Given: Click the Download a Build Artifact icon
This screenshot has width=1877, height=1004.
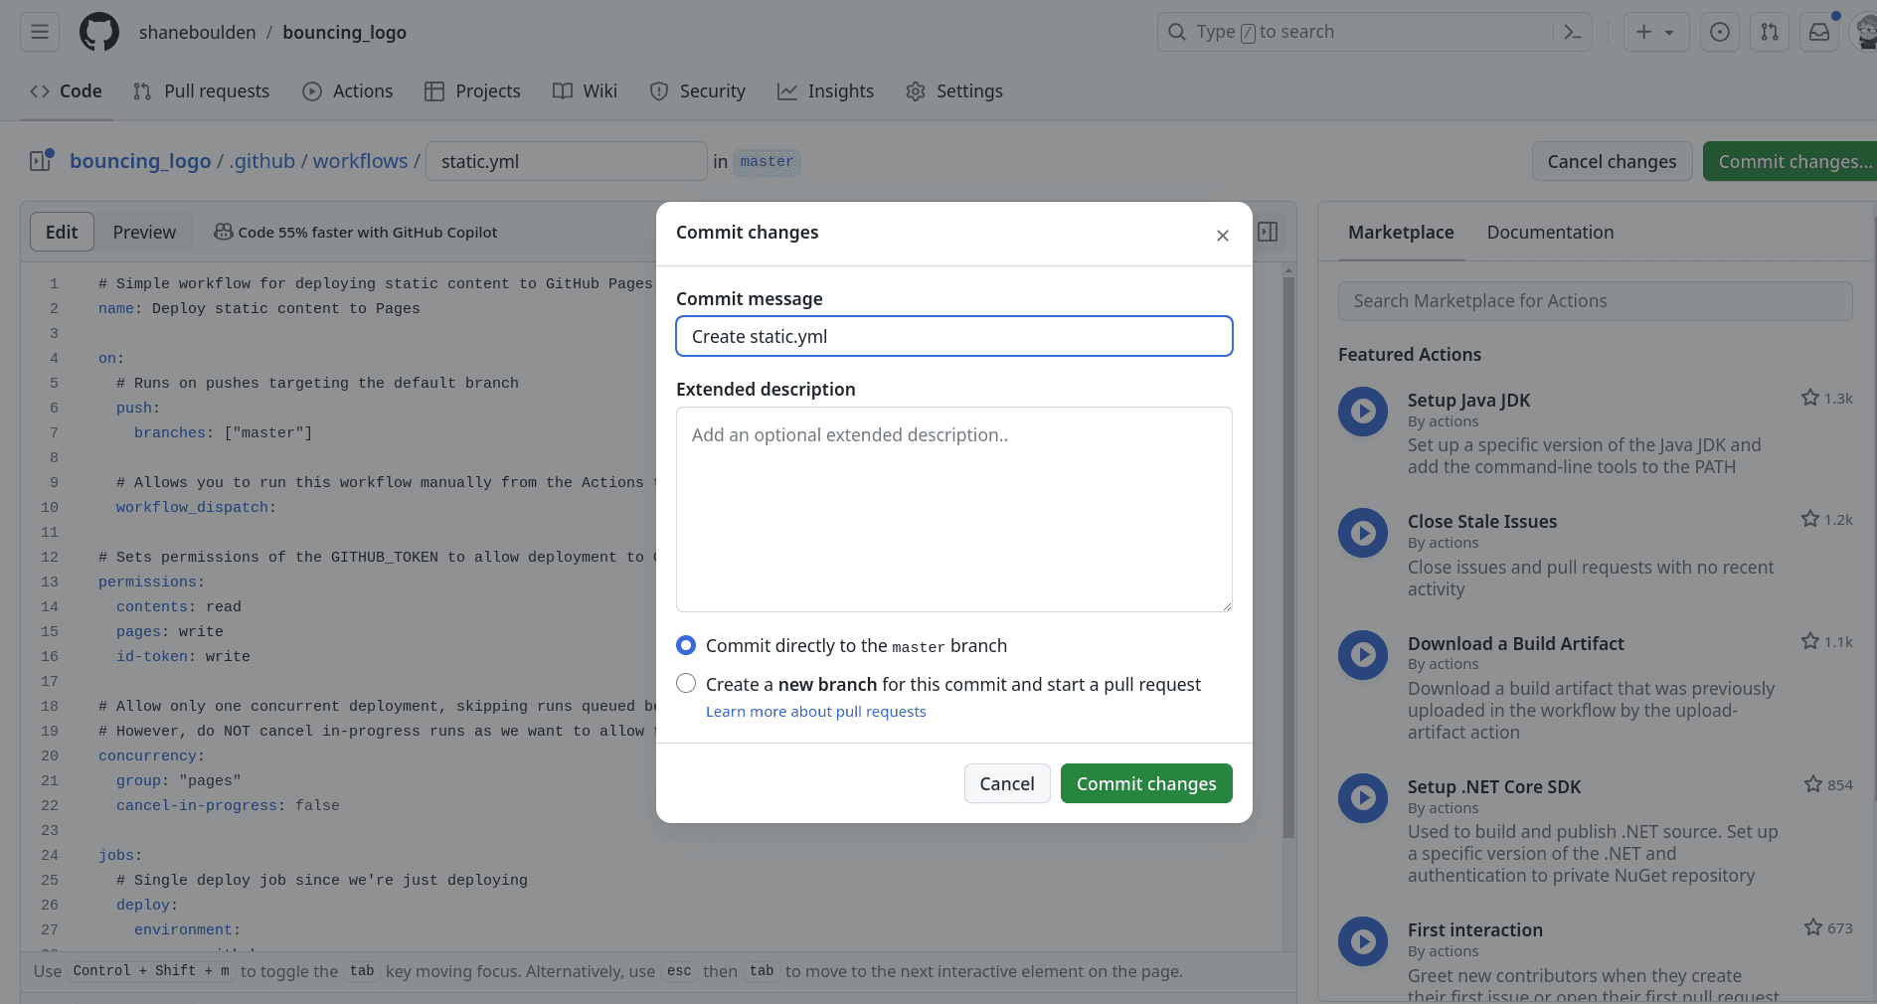Looking at the screenshot, I should (1363, 655).
